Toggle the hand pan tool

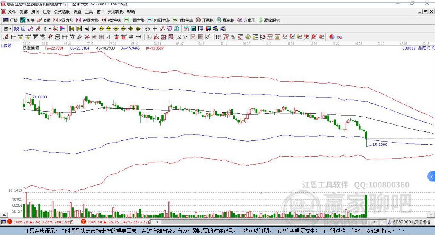[x=147, y=29]
